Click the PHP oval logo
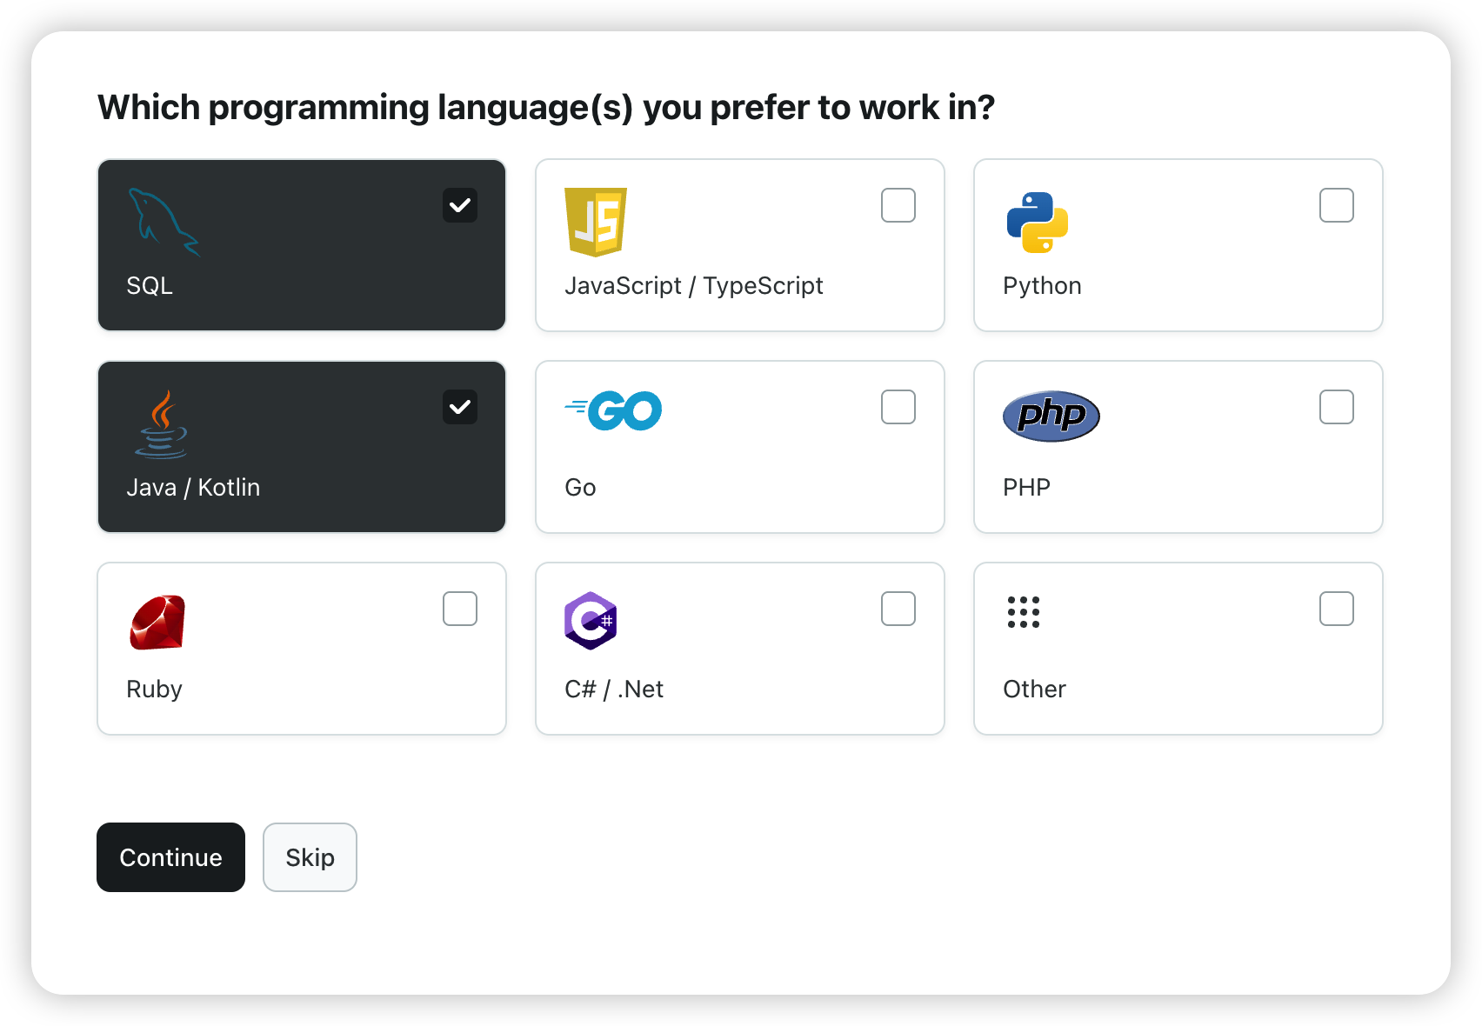This screenshot has width=1482, height=1026. (1051, 416)
